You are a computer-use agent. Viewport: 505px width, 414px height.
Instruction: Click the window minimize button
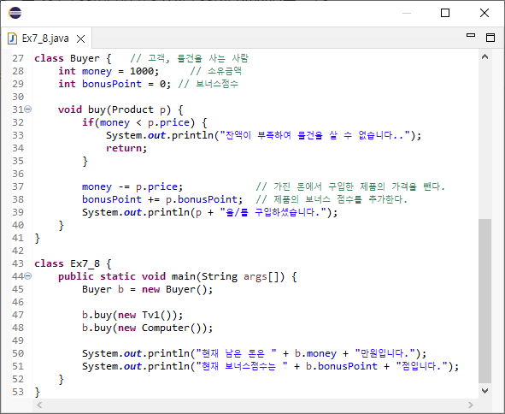pyautogui.click(x=407, y=13)
